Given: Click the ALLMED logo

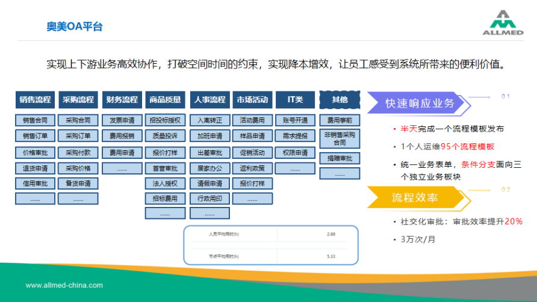Looking at the screenshot, I should pos(503,23).
